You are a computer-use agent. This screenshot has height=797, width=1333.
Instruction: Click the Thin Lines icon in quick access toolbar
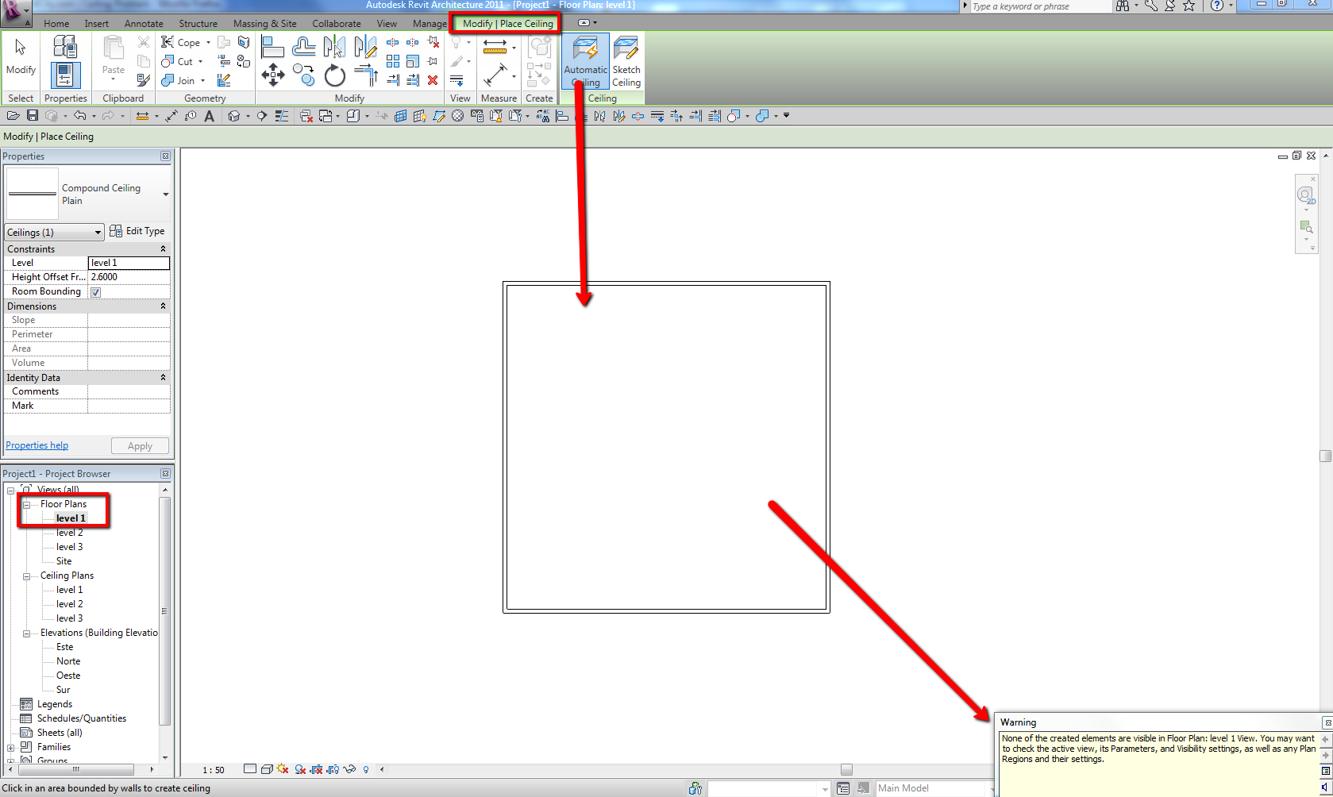tap(282, 116)
